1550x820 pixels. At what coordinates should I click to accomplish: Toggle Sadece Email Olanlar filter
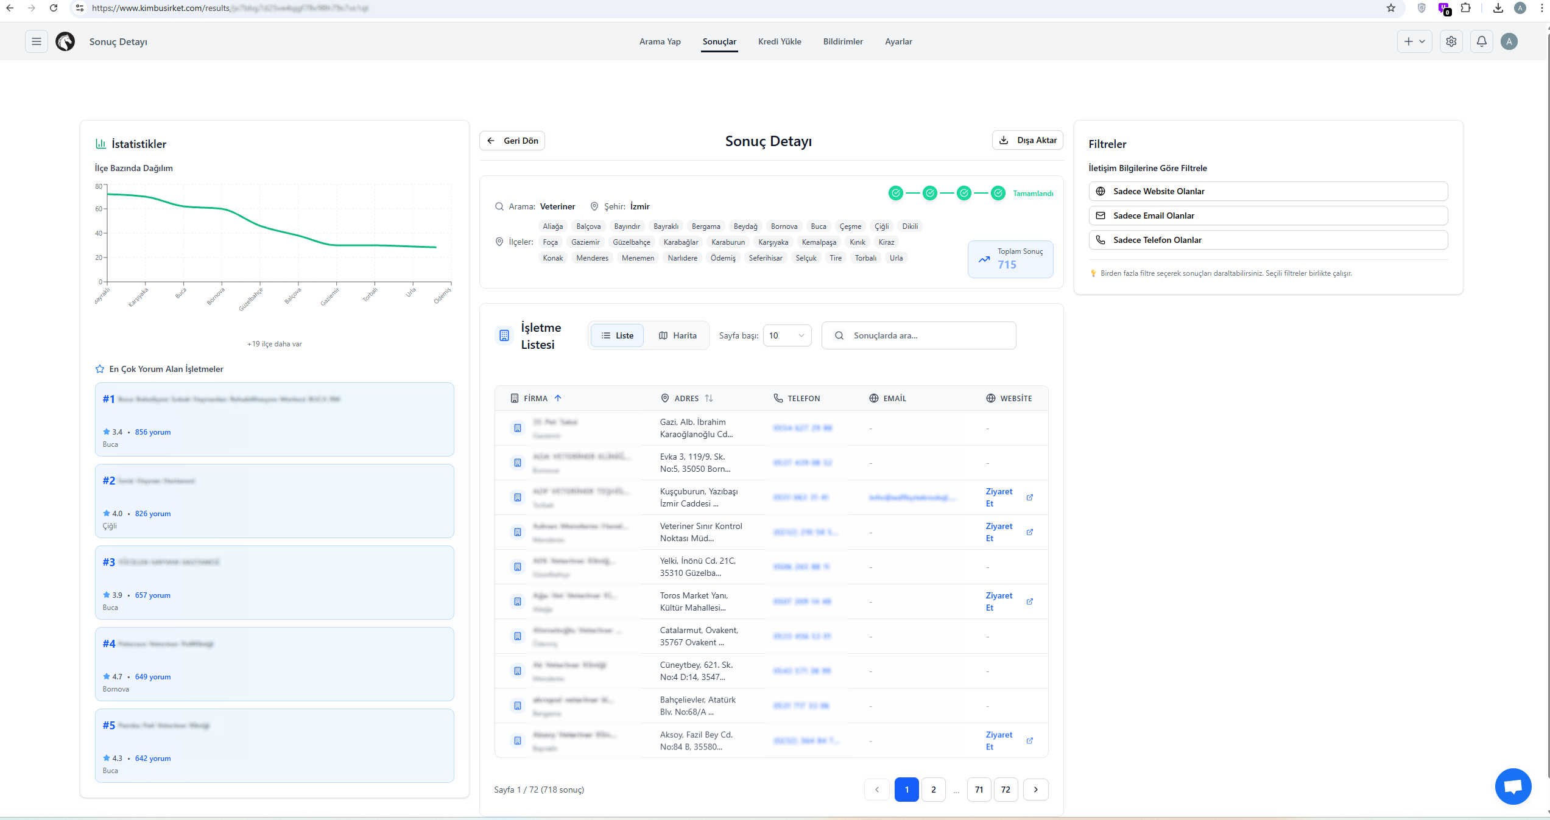pos(1268,216)
